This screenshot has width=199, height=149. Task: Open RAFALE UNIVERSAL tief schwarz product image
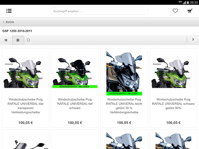(75, 73)
